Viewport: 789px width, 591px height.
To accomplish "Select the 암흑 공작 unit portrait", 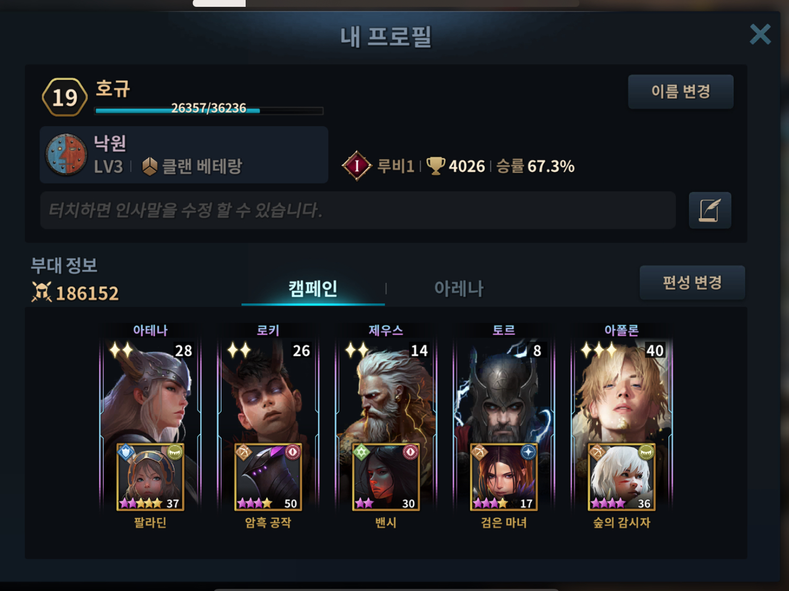I will (x=268, y=477).
